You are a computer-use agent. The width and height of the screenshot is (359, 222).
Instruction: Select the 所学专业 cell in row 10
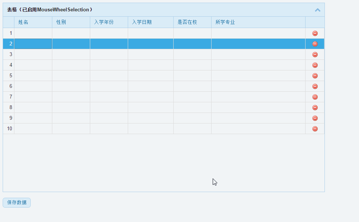coord(258,129)
